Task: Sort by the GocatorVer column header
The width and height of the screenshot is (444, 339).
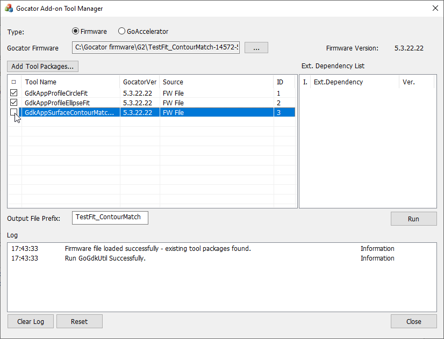Action: click(140, 82)
